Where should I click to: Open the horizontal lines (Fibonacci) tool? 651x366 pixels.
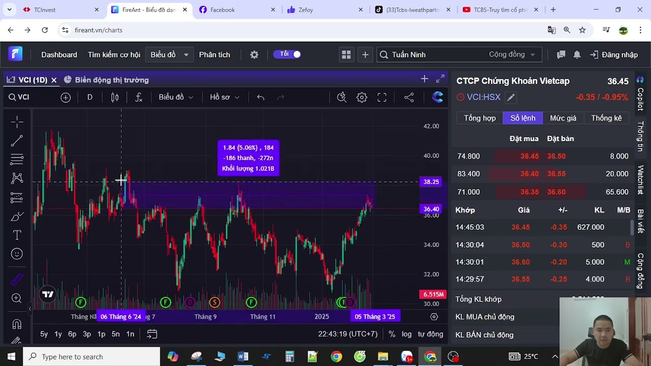(17, 160)
